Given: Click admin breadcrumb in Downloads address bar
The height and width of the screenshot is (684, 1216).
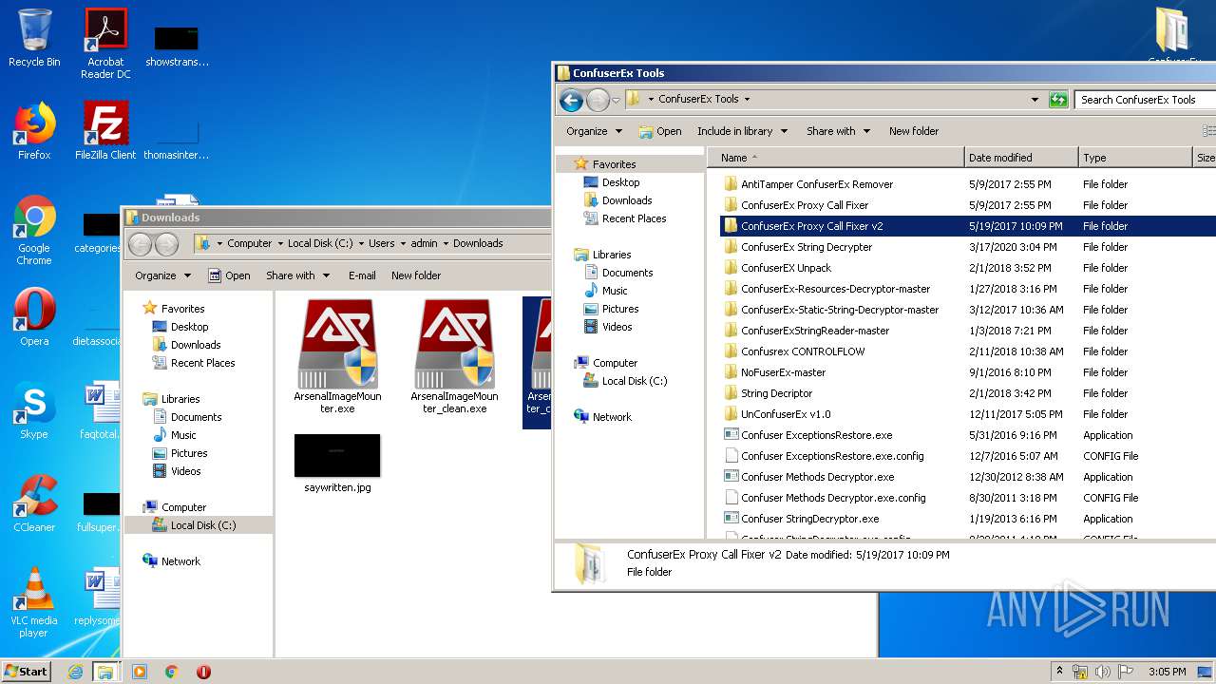Looking at the screenshot, I should click(x=424, y=243).
